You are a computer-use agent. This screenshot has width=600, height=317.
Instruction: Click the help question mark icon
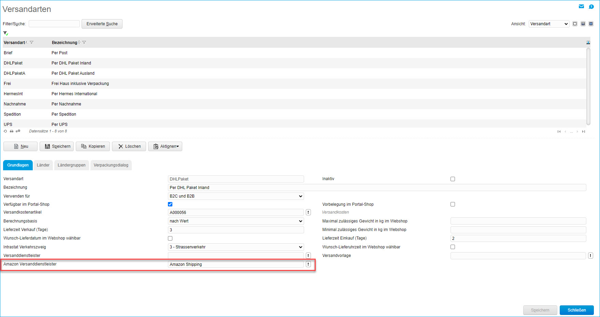pos(591,6)
